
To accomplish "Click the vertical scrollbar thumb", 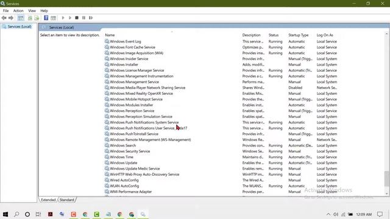I will [x=386, y=179].
